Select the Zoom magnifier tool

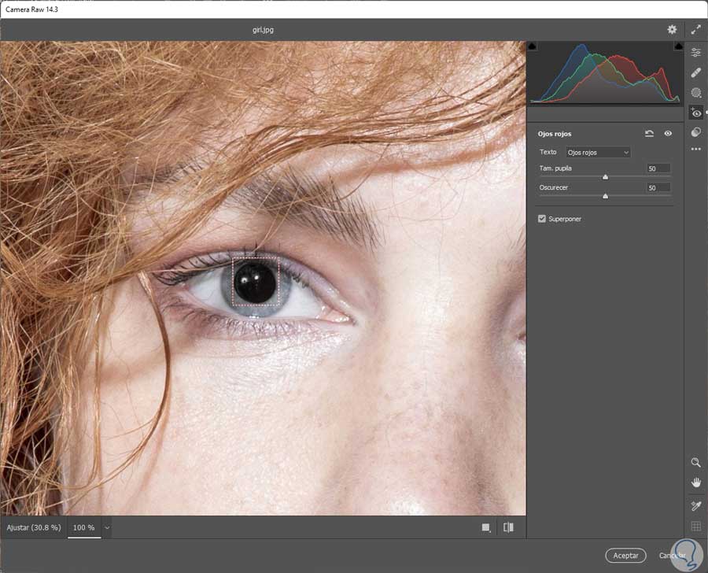click(695, 462)
